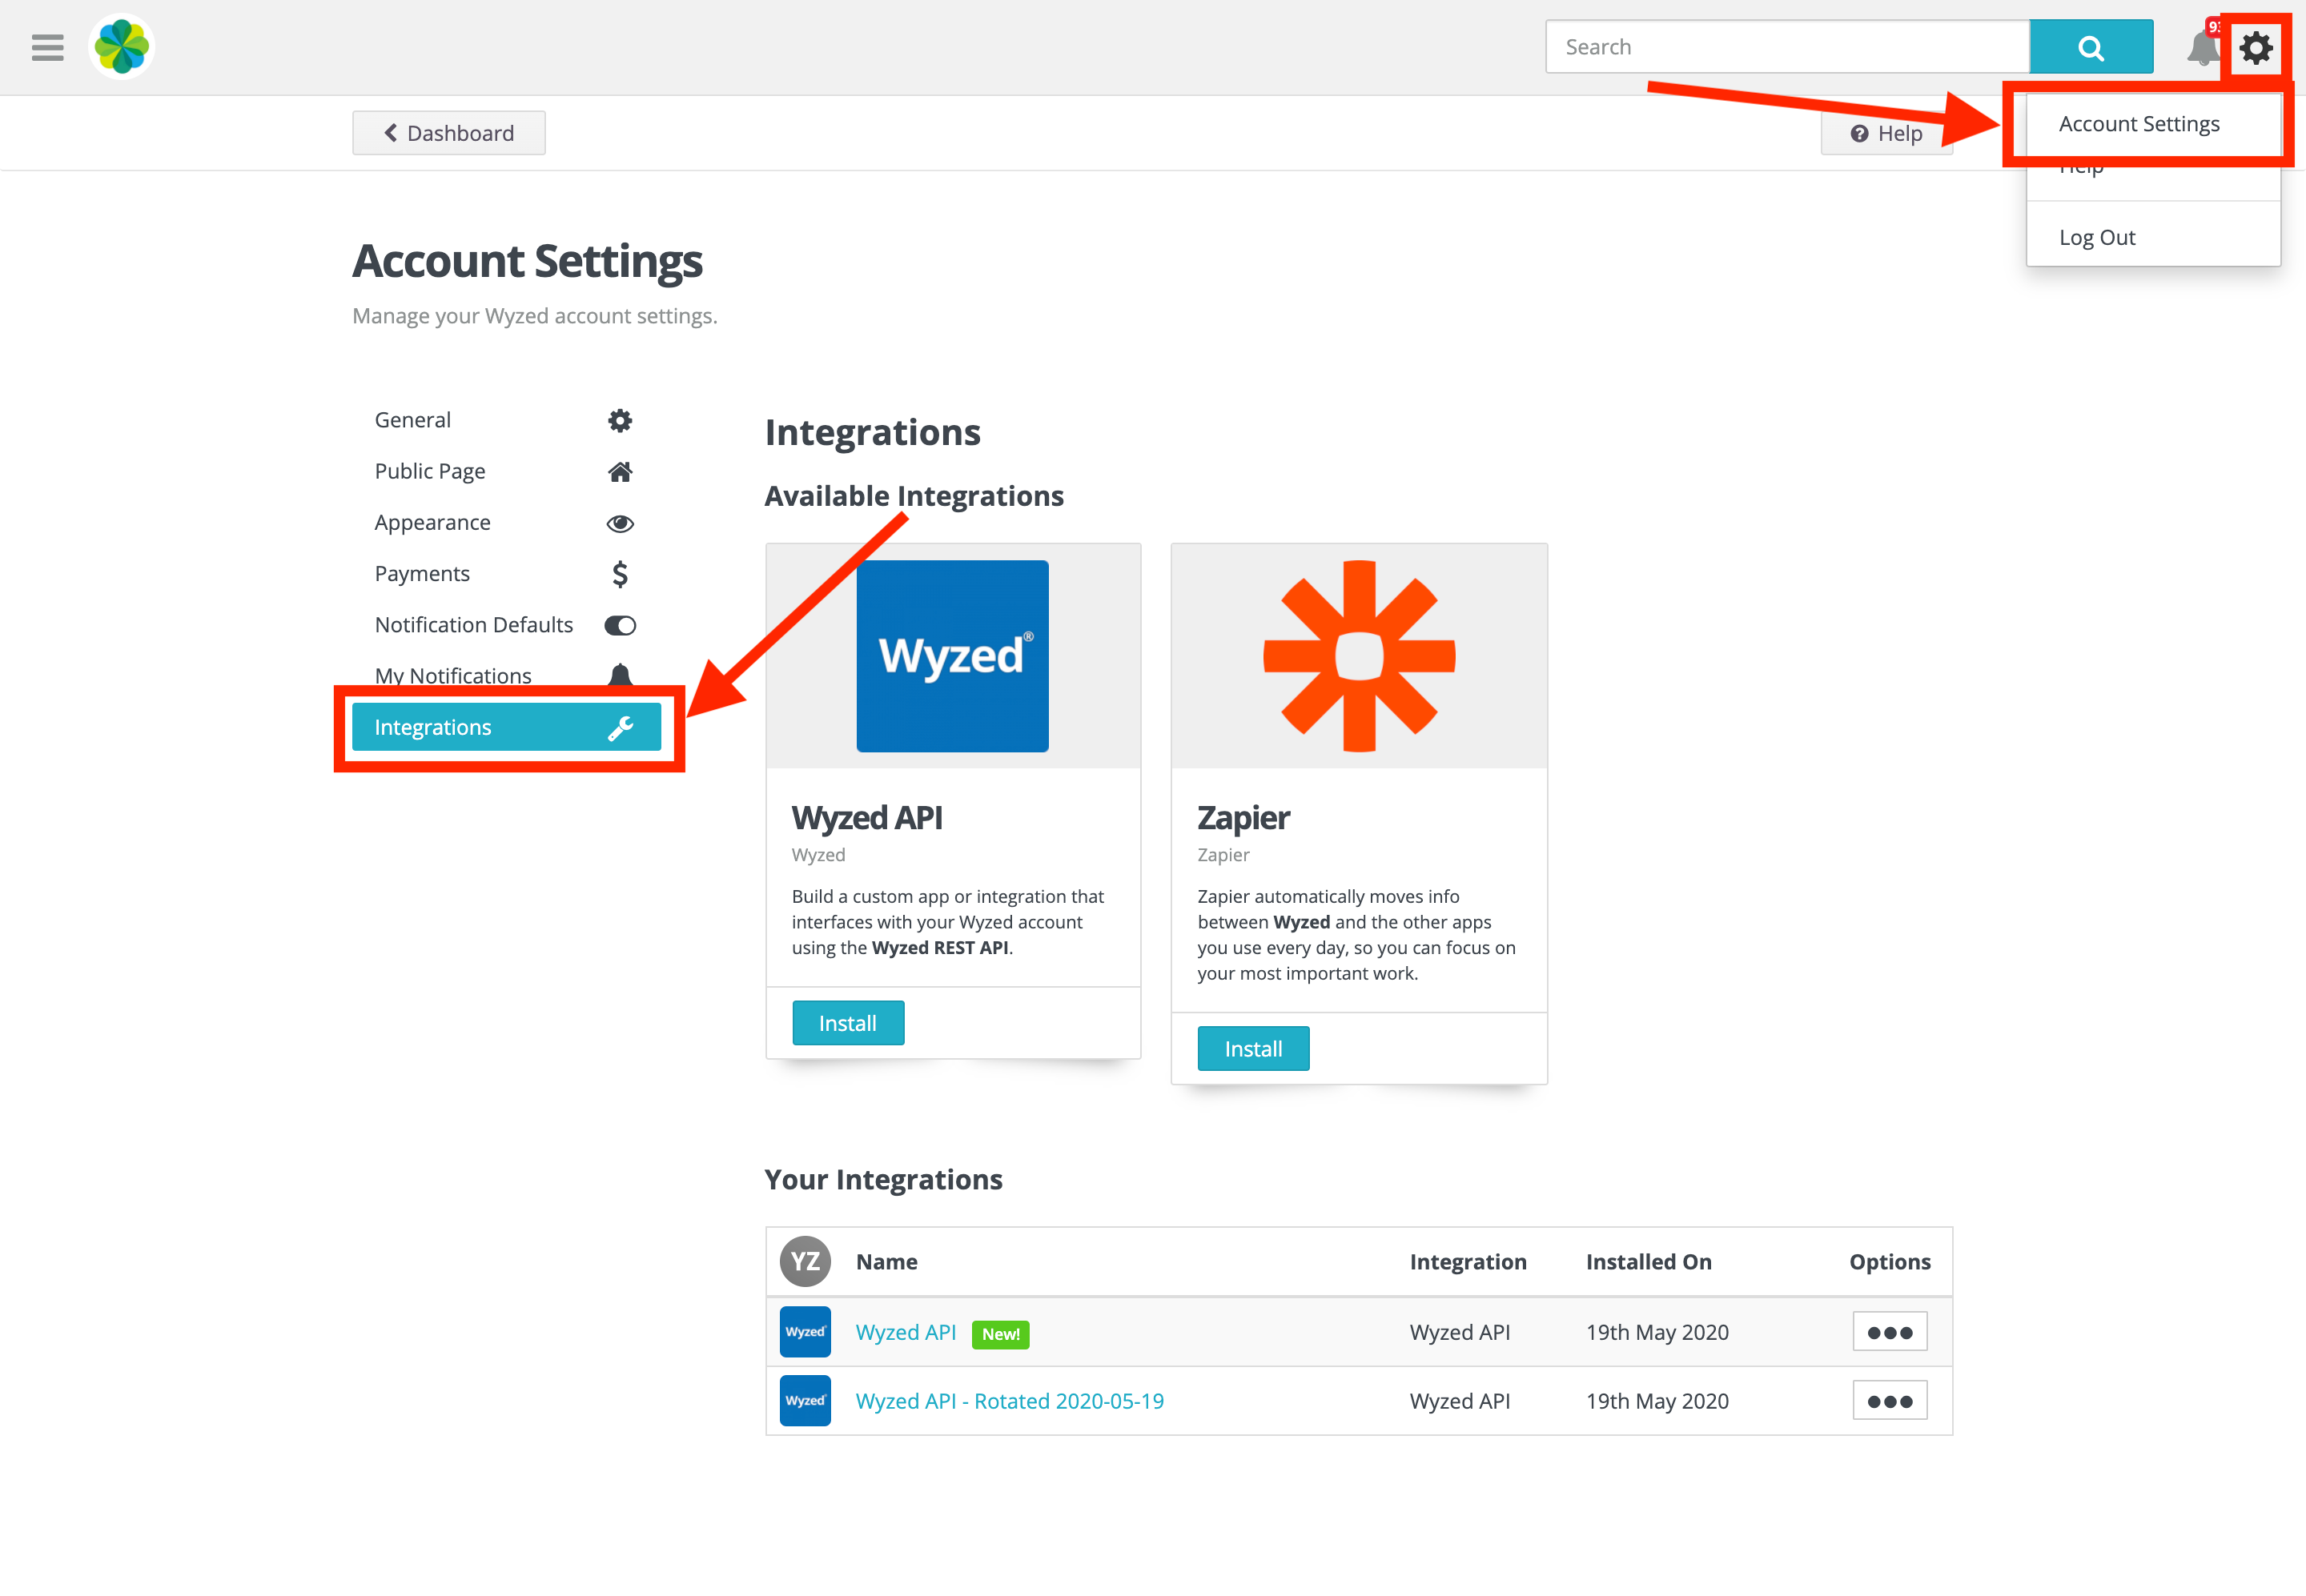Select Account Settings in the menu
The width and height of the screenshot is (2306, 1596).
[2139, 123]
